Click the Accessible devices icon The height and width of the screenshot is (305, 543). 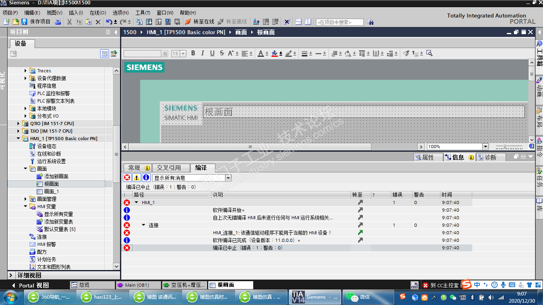pyautogui.click(x=256, y=22)
